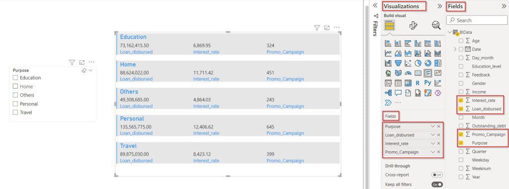Select the Matrix visual icon
The height and width of the screenshot is (189, 509).
tap(408, 83)
